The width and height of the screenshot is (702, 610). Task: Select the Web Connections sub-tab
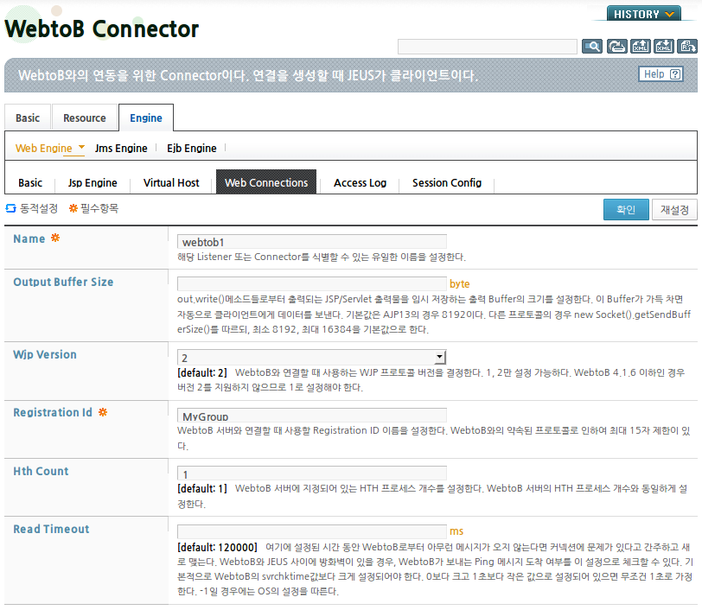pyautogui.click(x=266, y=181)
